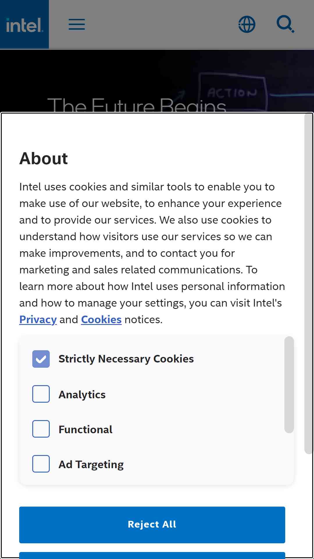Click the cookie category list scrollbar
The height and width of the screenshot is (559, 314).
pyautogui.click(x=289, y=385)
